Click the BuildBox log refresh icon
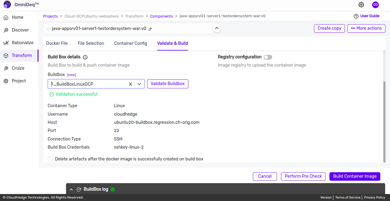The width and height of the screenshot is (390, 201). [79, 189]
